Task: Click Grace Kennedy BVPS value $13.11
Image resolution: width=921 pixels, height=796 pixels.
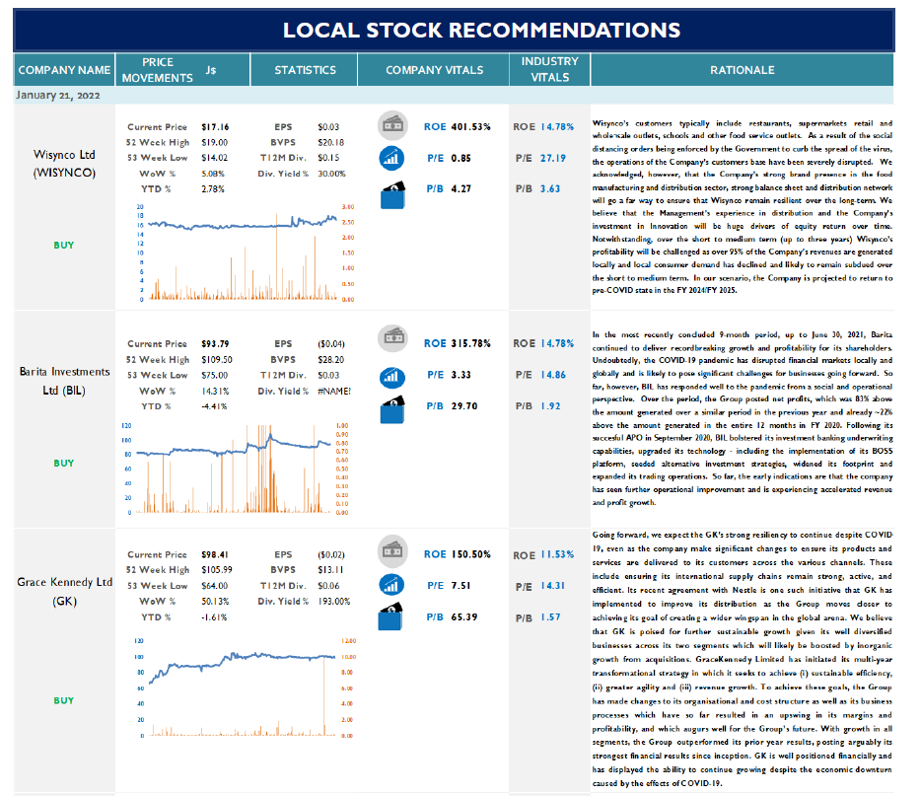Action: click(330, 570)
